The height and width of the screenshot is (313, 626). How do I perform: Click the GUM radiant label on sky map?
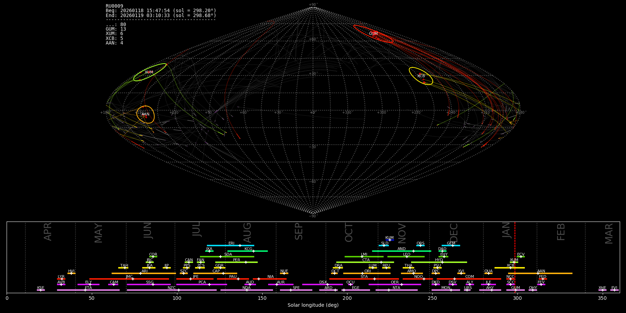(x=373, y=34)
